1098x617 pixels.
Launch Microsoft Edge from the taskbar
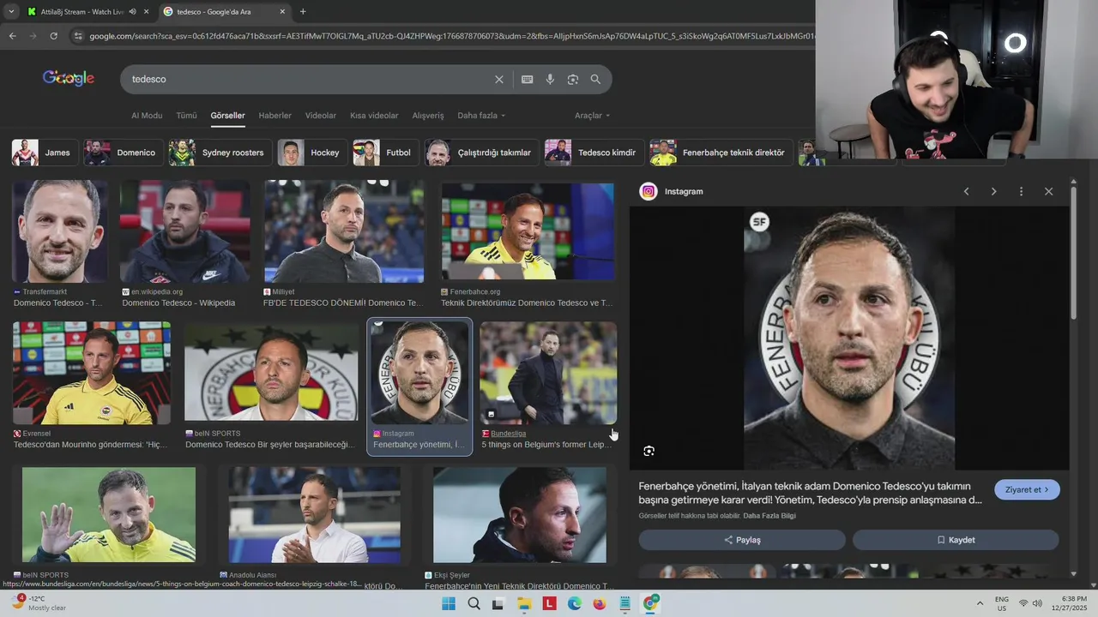coord(574,603)
